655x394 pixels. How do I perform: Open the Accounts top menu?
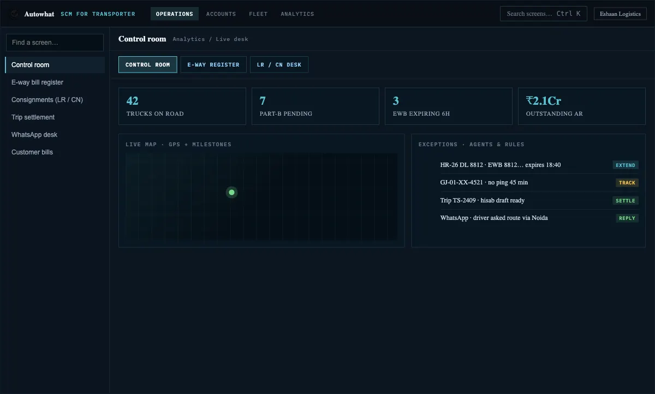(x=221, y=14)
